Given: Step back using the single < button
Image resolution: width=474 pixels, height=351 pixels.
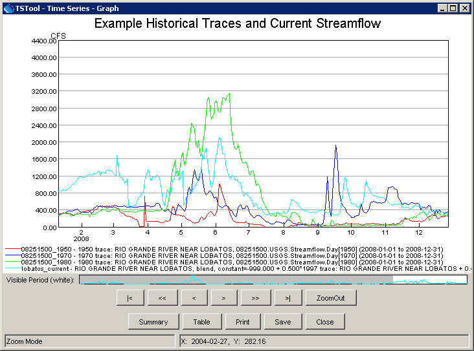Looking at the screenshot, I should pyautogui.click(x=194, y=298).
